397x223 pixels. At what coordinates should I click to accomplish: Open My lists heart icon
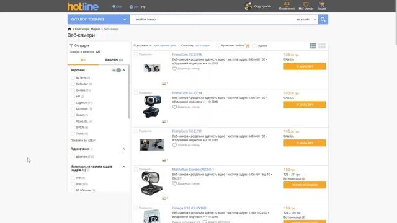(306, 4)
